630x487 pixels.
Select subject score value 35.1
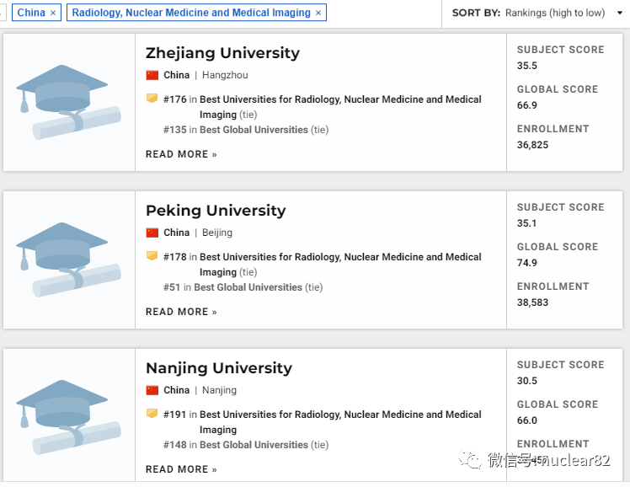[526, 223]
